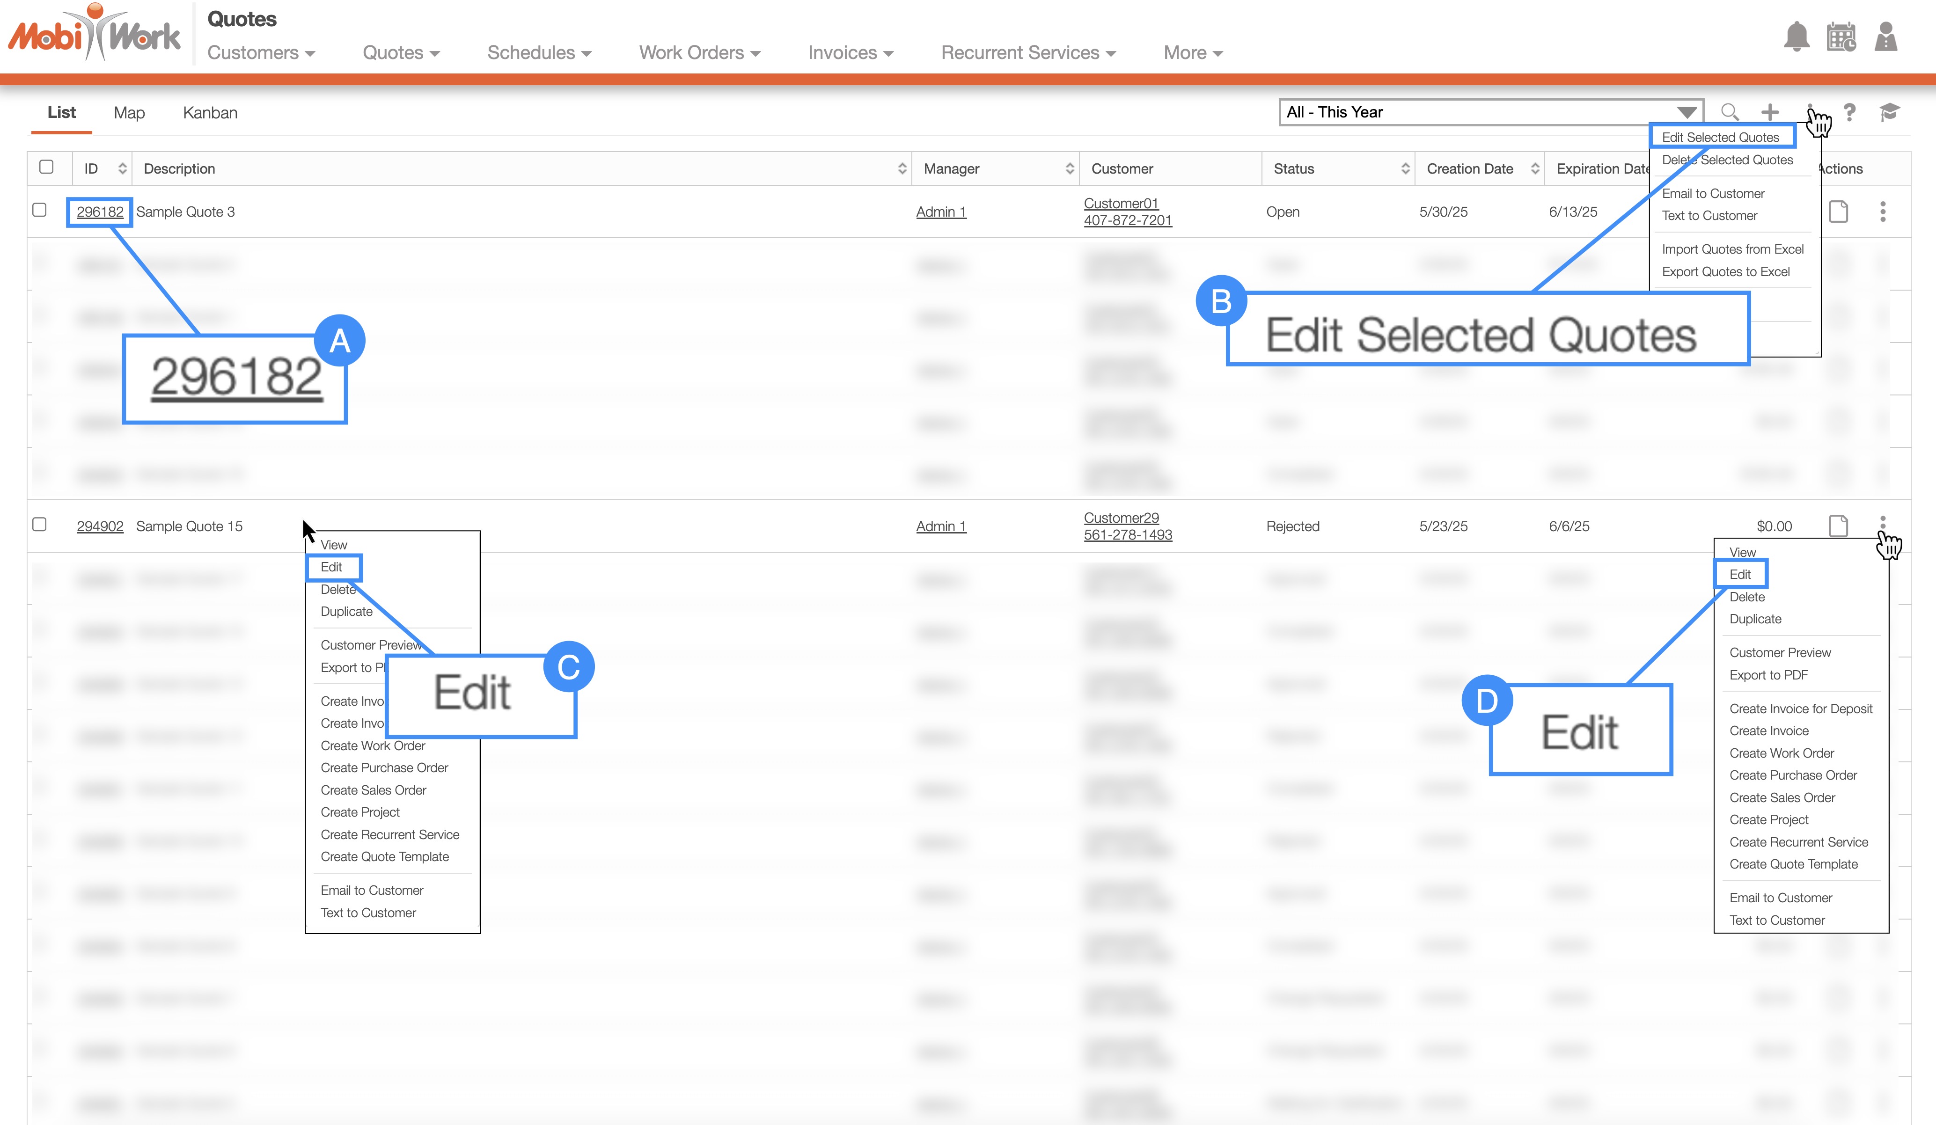This screenshot has width=1936, height=1125.
Task: Open Customer29 link
Action: tap(1121, 518)
